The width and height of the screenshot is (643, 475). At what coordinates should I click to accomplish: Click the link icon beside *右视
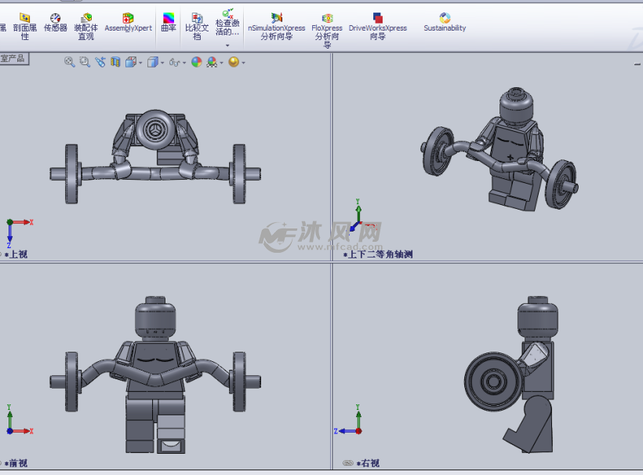pos(348,463)
